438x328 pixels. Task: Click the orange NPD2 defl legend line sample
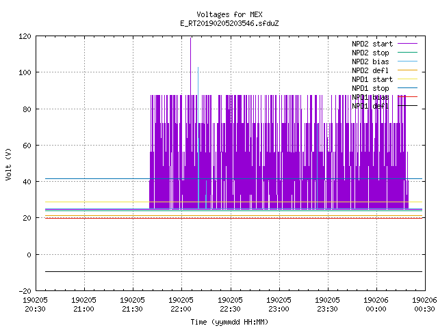[x=408, y=70]
